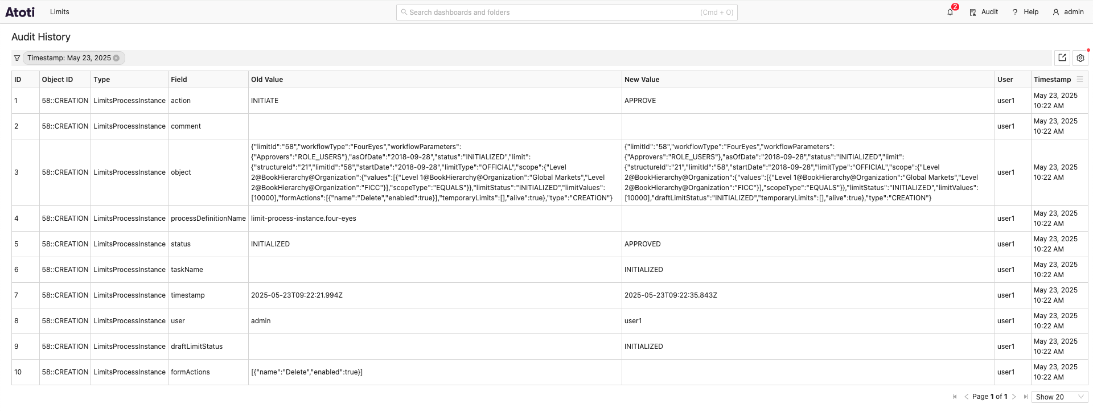Click the export icon above the table
The height and width of the screenshot is (412, 1093).
pos(1062,57)
